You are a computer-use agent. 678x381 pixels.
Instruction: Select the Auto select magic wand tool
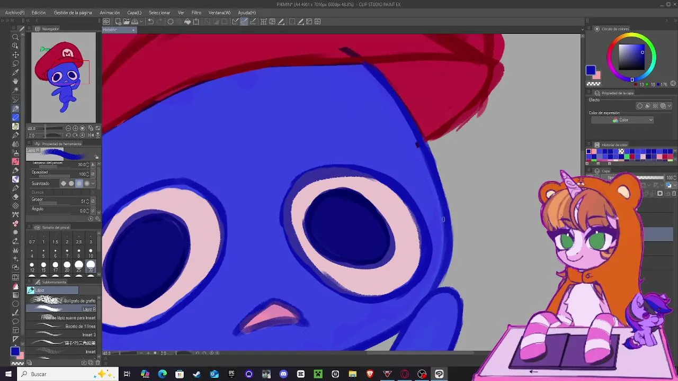pyautogui.click(x=15, y=90)
